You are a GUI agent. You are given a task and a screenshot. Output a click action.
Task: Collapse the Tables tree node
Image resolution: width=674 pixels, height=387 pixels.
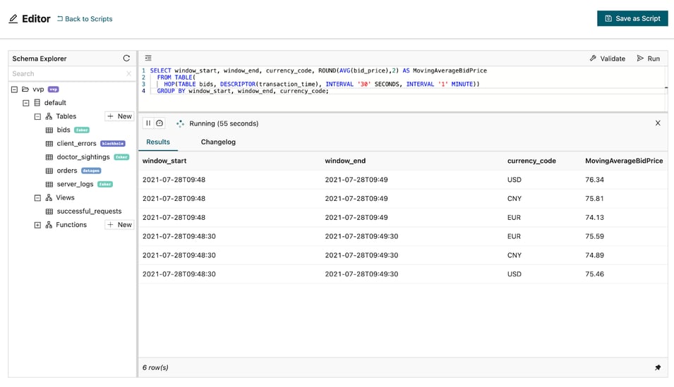pyautogui.click(x=37, y=116)
